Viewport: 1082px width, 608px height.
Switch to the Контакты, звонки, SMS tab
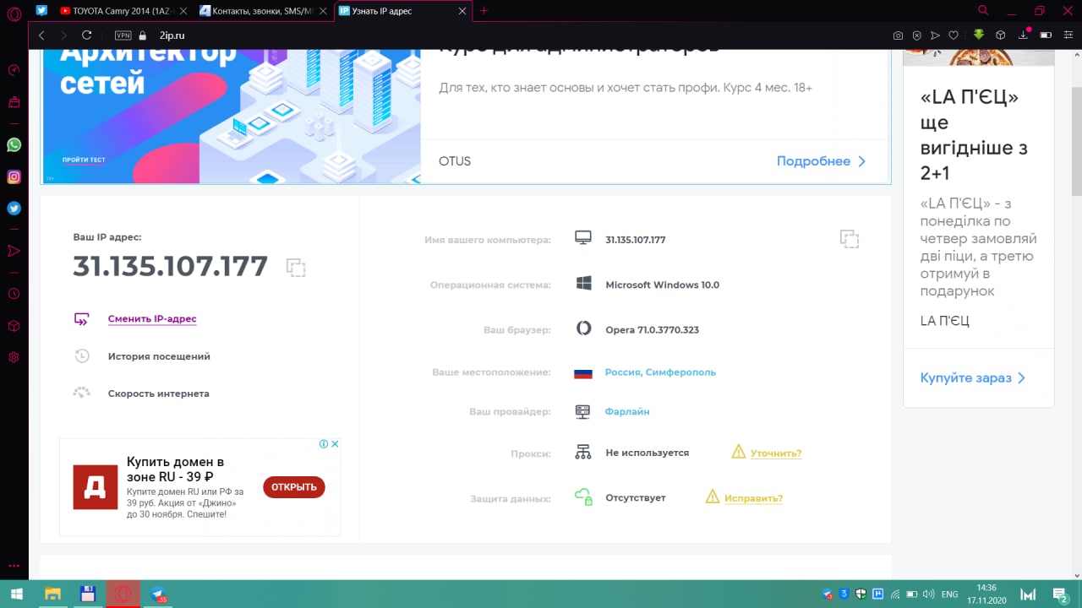[264, 11]
